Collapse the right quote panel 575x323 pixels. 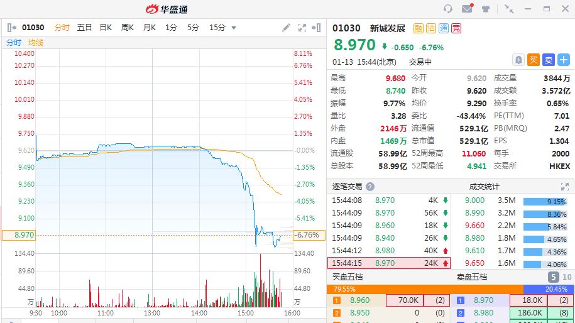coord(317,28)
